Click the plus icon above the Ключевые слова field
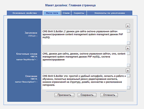Viewport: 144px width, 109px height. (128, 48)
